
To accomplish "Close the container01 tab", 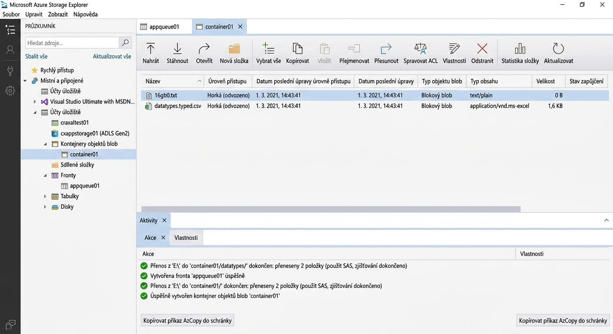I will click(240, 27).
